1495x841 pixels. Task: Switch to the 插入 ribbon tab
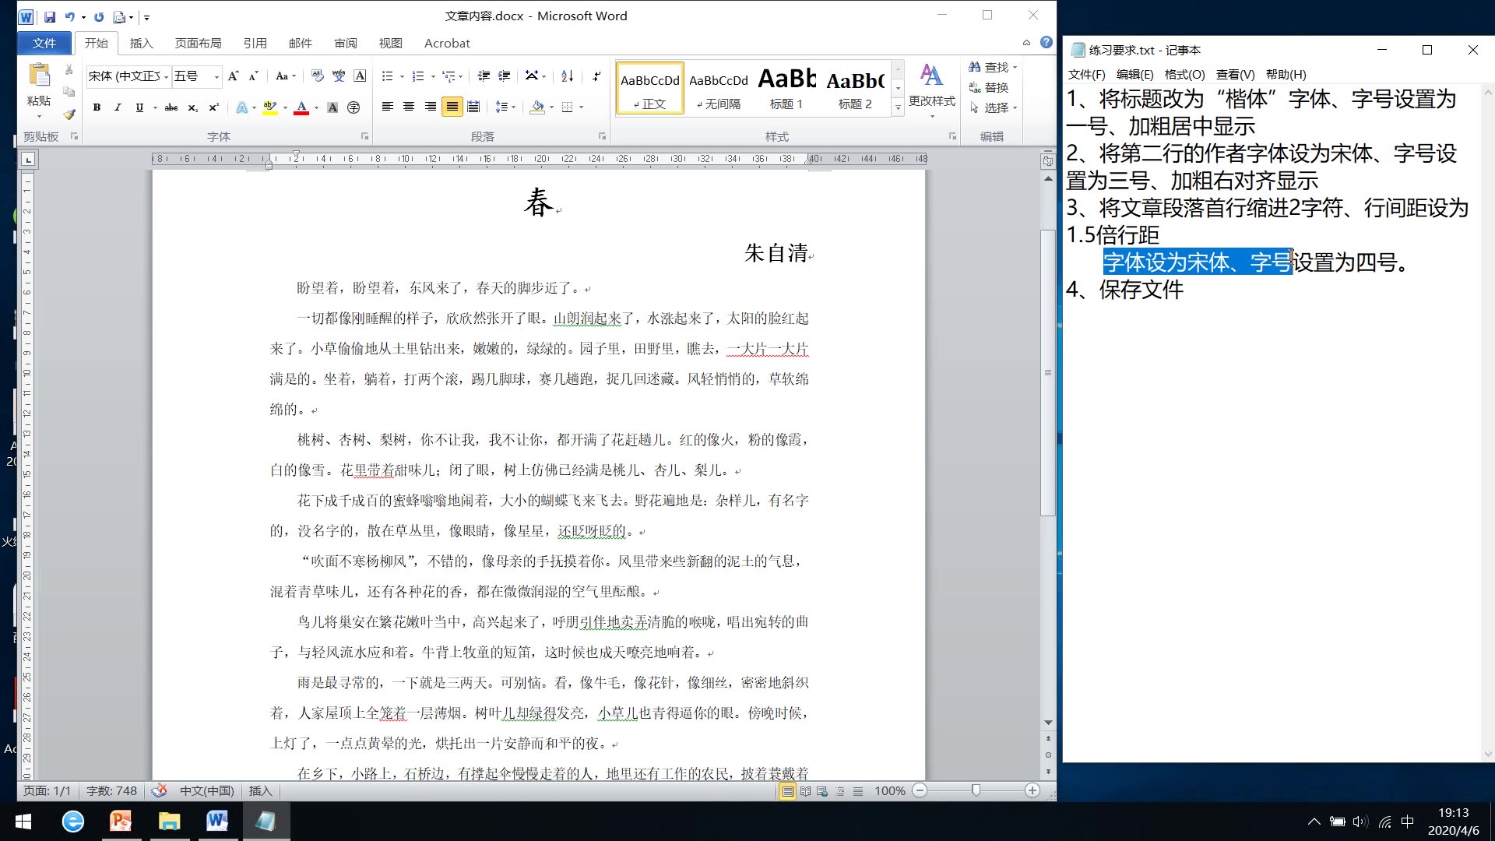point(141,44)
